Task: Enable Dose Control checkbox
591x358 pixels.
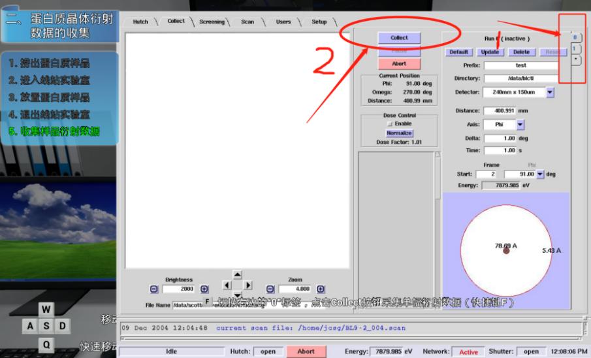Action: [x=390, y=123]
